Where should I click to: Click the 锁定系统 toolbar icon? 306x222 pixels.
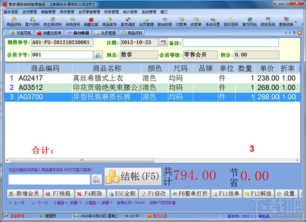(268, 21)
